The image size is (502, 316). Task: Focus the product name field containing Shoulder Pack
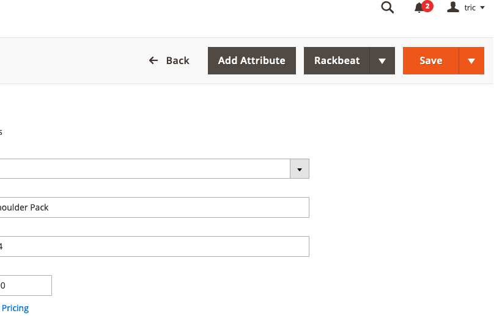click(x=153, y=207)
